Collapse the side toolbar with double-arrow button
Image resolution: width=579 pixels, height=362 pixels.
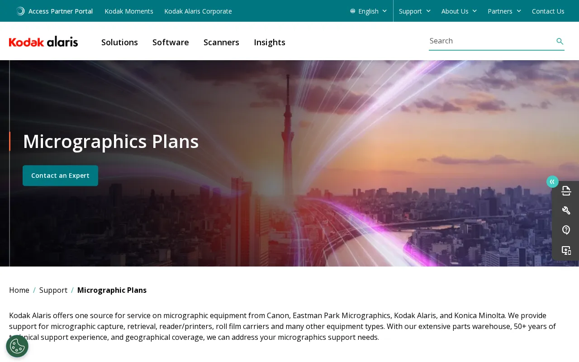(552, 181)
